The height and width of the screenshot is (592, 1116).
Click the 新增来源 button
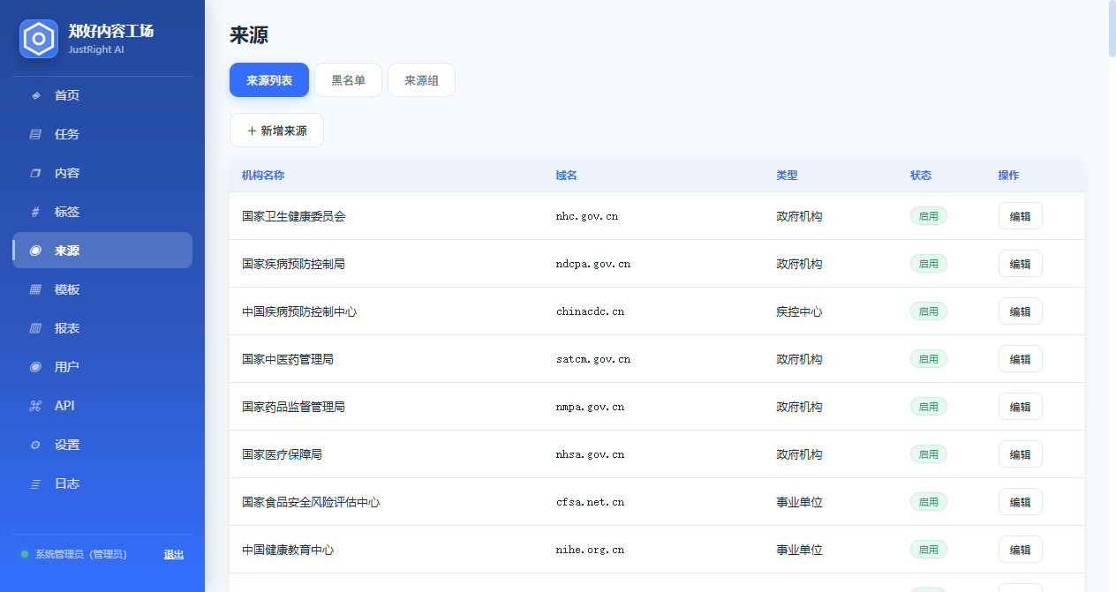(276, 131)
